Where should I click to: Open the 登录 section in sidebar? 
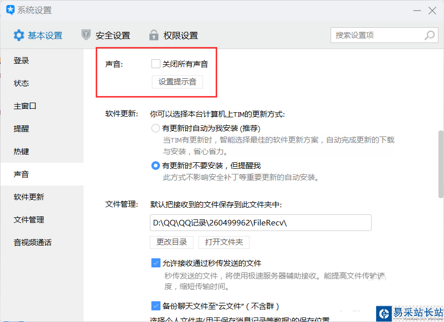coord(21,61)
